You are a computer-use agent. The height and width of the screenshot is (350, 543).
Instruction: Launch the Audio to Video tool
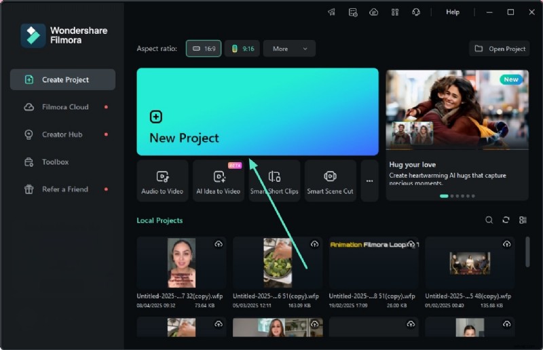pos(162,180)
